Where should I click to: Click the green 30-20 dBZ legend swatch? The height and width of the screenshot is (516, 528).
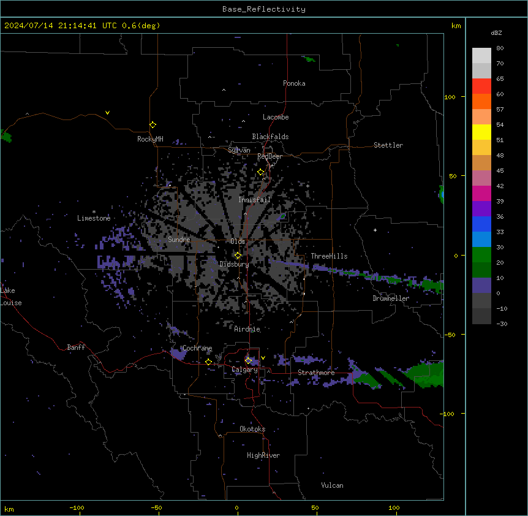(481, 255)
